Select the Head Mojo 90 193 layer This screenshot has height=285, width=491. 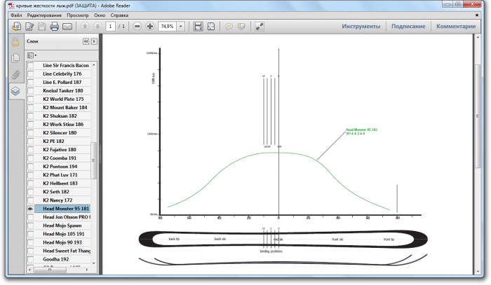click(x=62, y=242)
